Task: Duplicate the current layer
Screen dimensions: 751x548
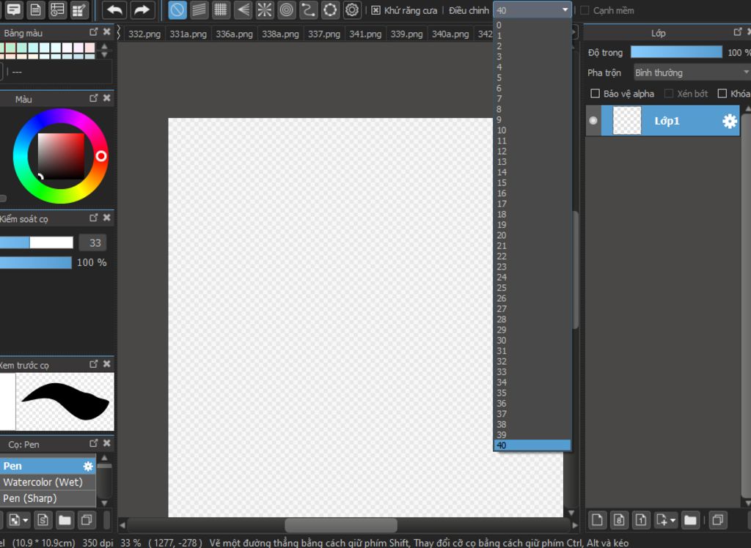Action: pos(717,519)
